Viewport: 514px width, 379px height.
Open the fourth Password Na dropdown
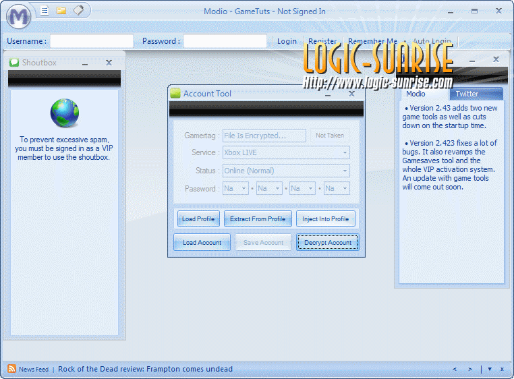coord(345,189)
